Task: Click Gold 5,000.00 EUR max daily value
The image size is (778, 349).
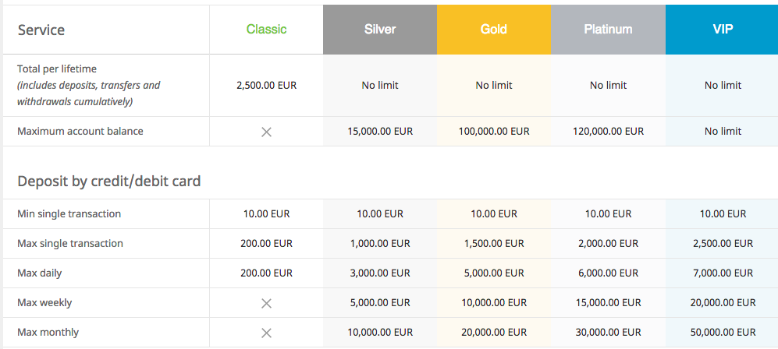Action: pyautogui.click(x=494, y=273)
